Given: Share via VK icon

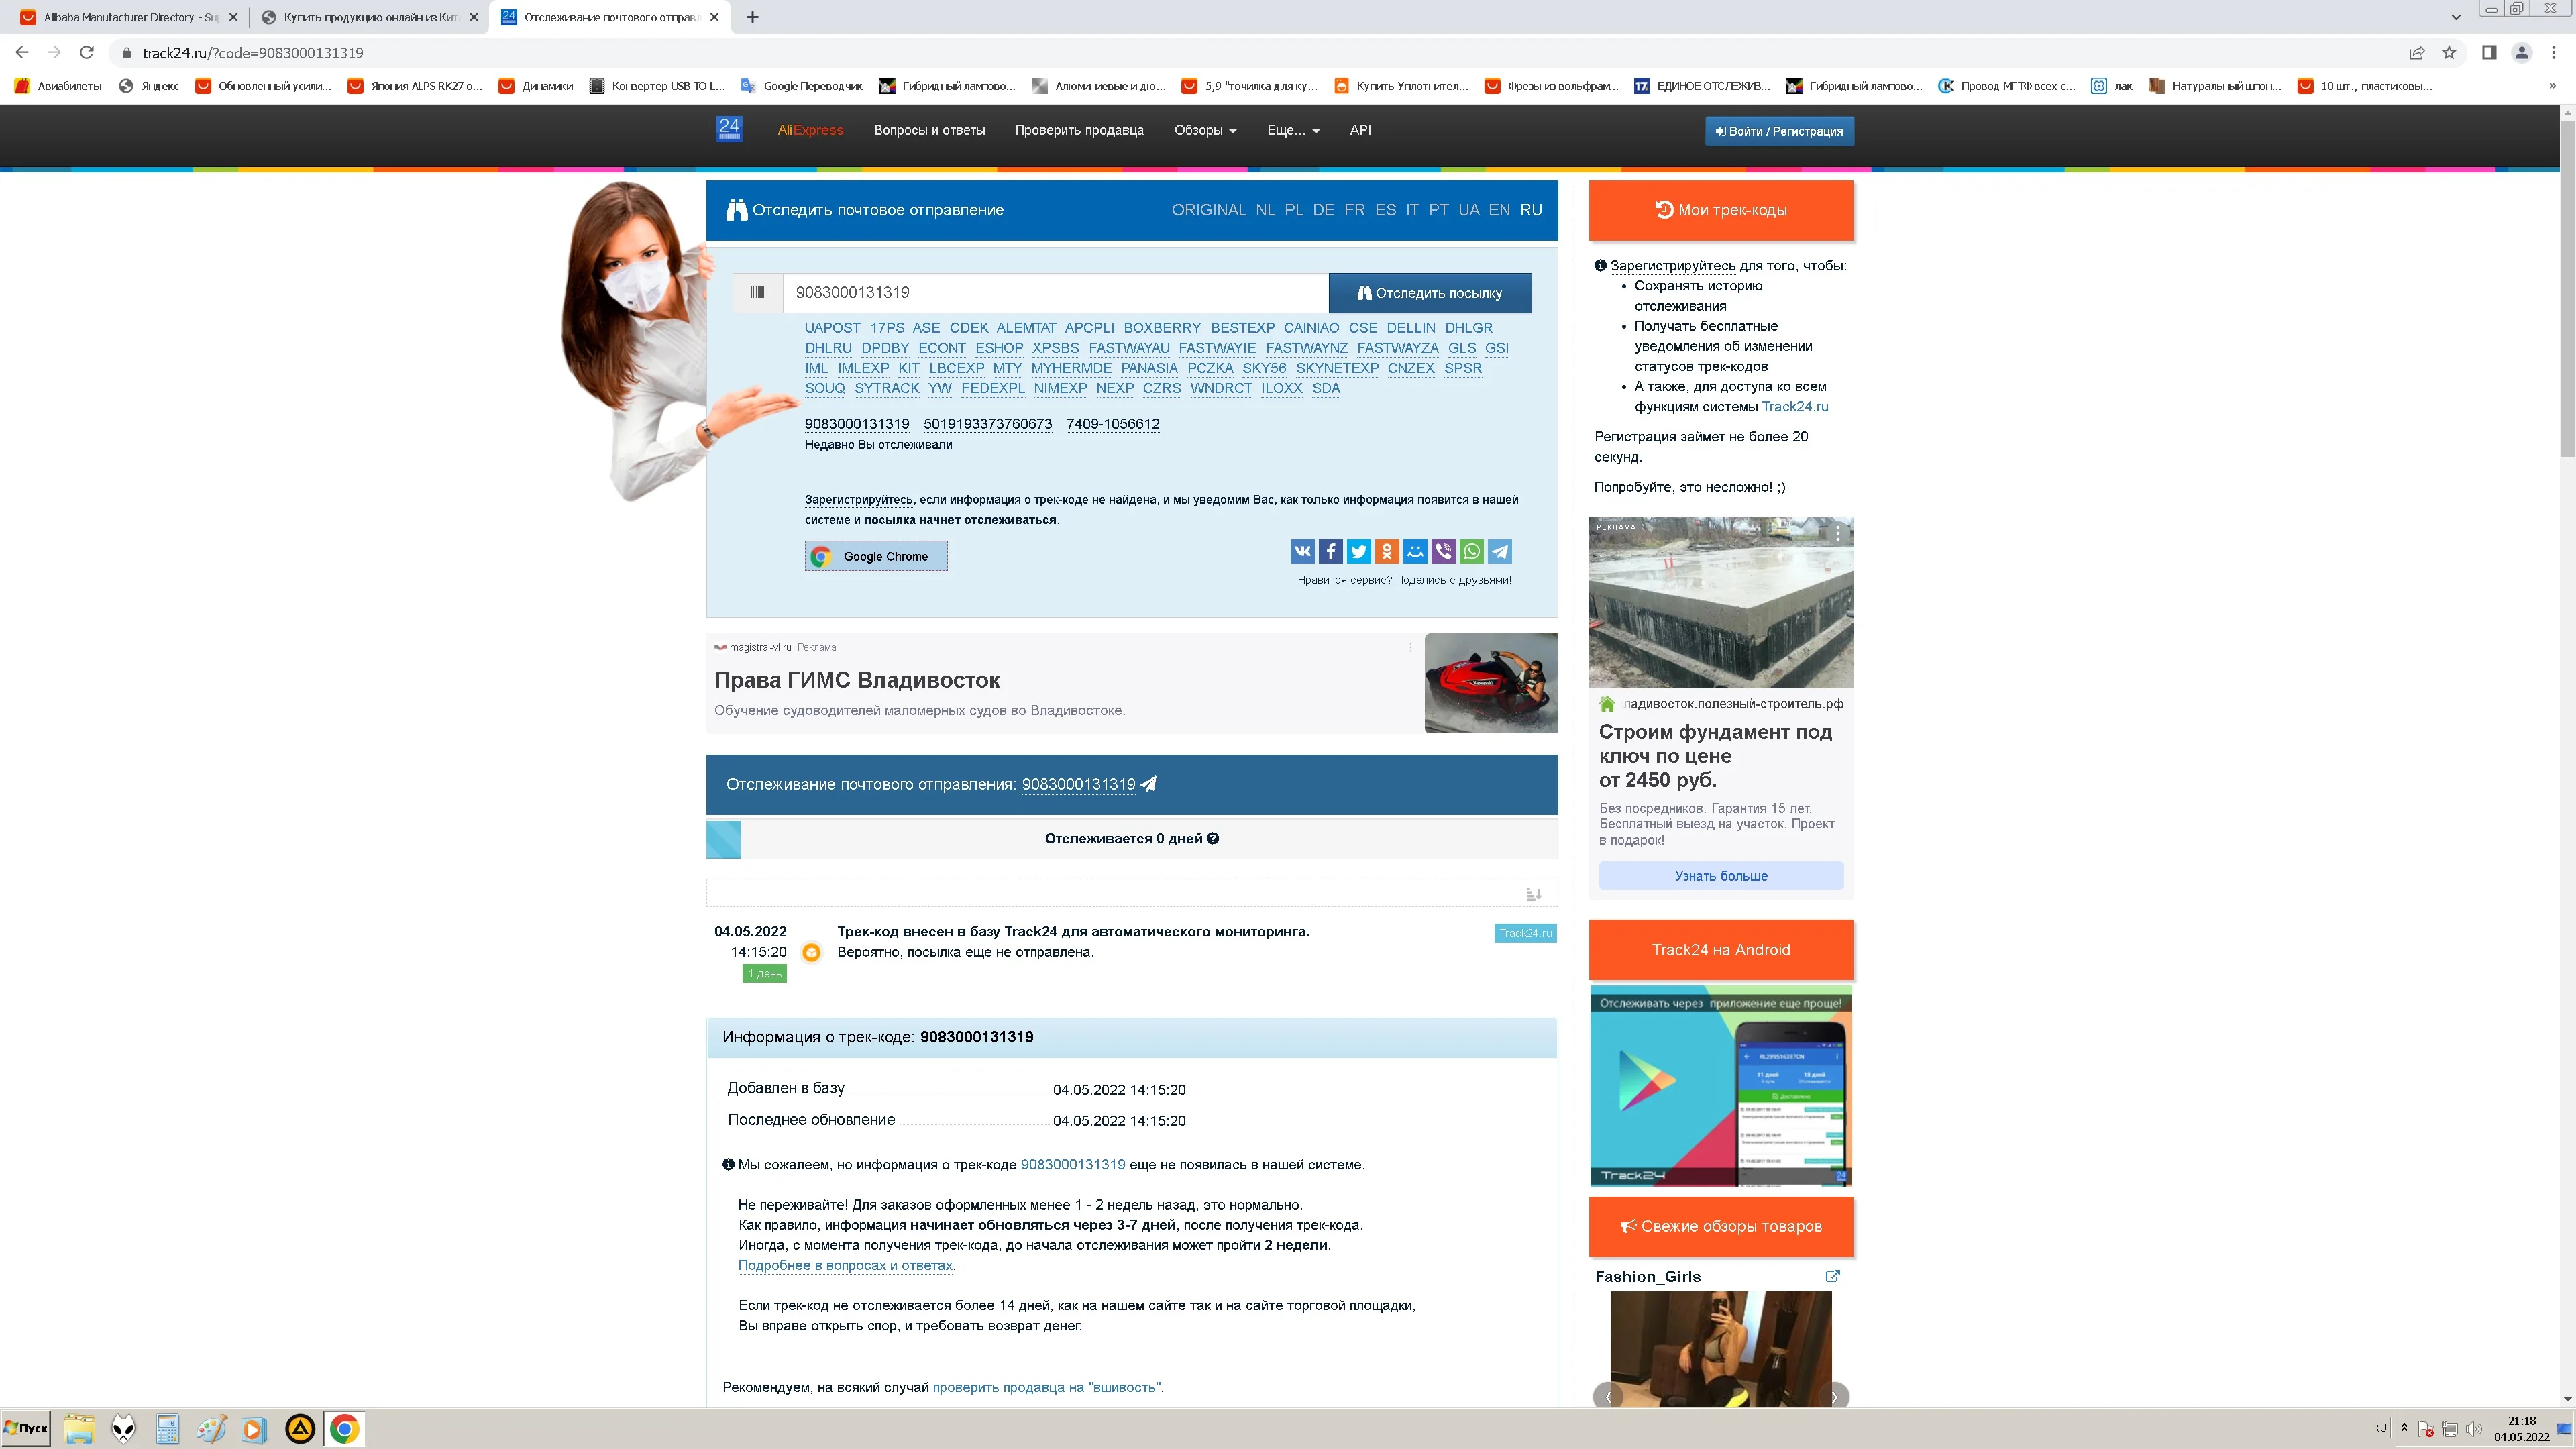Looking at the screenshot, I should (x=1302, y=551).
